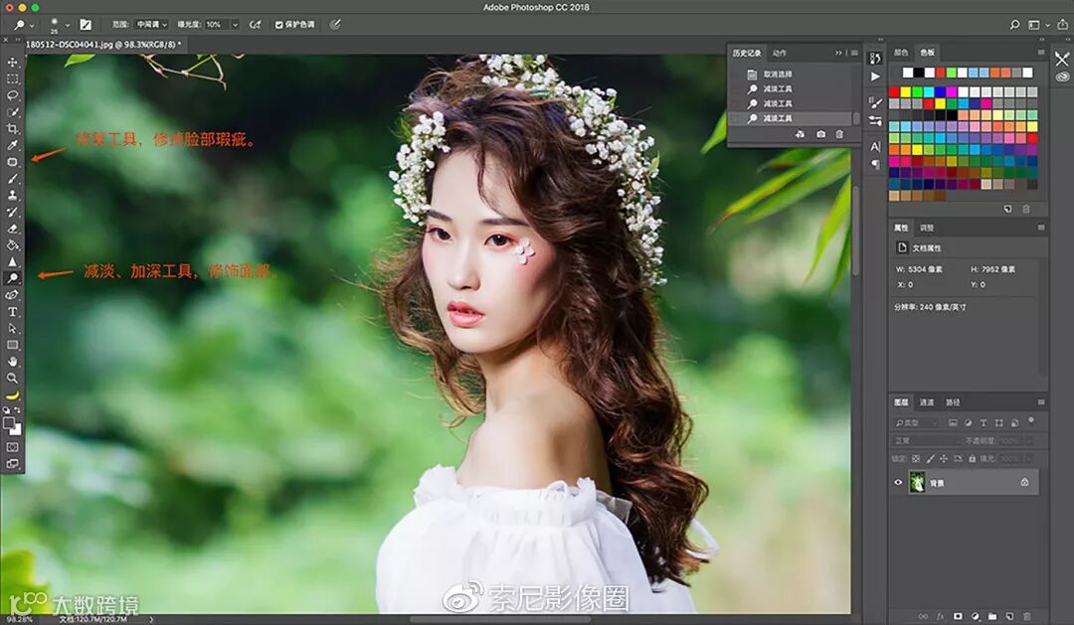This screenshot has height=625, width=1074.
Task: Toggle the protect tones checkbox
Action: [279, 25]
